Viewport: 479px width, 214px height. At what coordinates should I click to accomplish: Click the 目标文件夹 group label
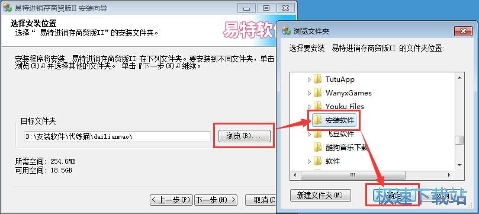[x=38, y=121]
